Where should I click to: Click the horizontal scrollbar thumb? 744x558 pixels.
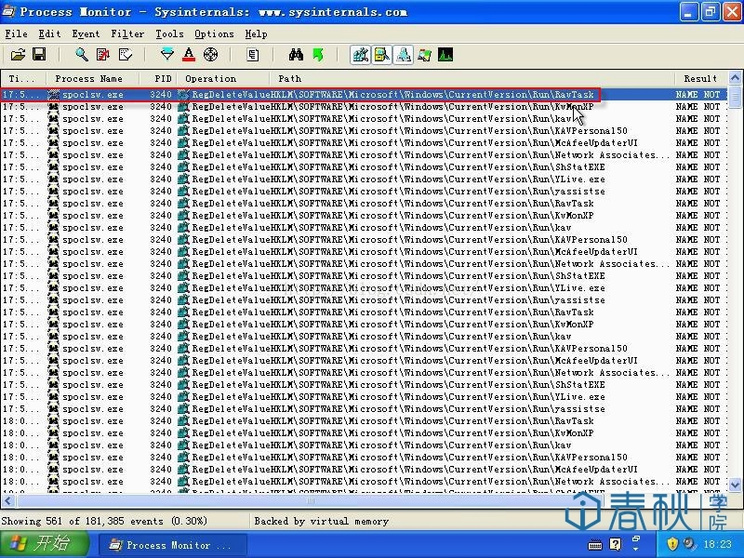[x=311, y=500]
